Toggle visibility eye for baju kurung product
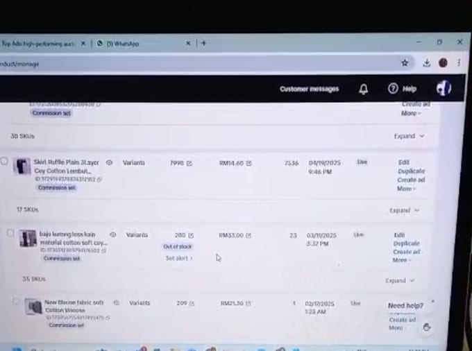Viewport: 472px width, 351px height. [x=113, y=234]
